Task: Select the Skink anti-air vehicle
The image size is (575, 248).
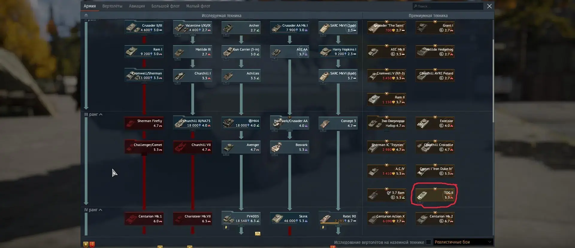Action: [x=290, y=219]
